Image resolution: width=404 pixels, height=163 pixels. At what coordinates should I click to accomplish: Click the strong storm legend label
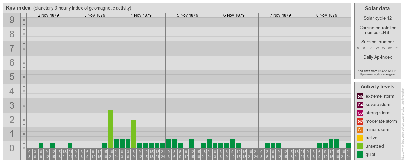[x=378, y=113]
